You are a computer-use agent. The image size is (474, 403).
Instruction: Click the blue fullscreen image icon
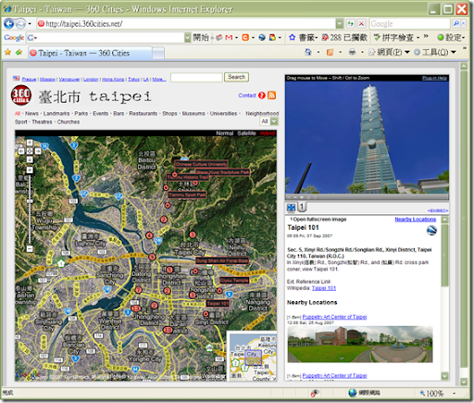291,208
